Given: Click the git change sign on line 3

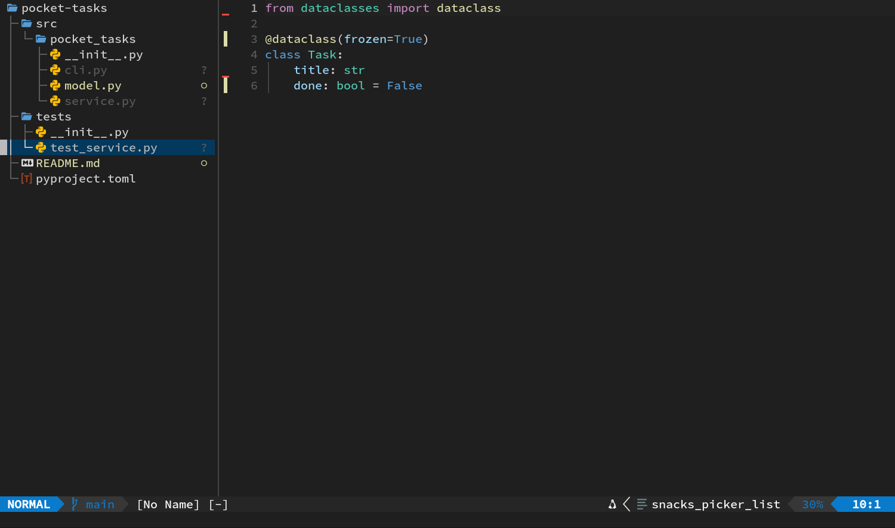Looking at the screenshot, I should point(226,39).
